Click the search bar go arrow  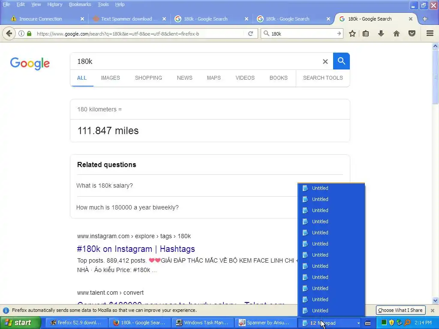pos(339,33)
